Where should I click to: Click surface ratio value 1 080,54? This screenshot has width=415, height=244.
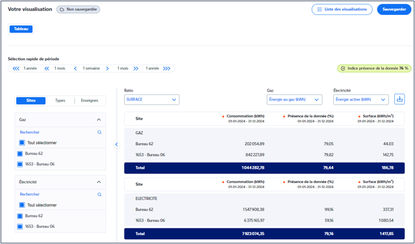pyautogui.click(x=386, y=221)
